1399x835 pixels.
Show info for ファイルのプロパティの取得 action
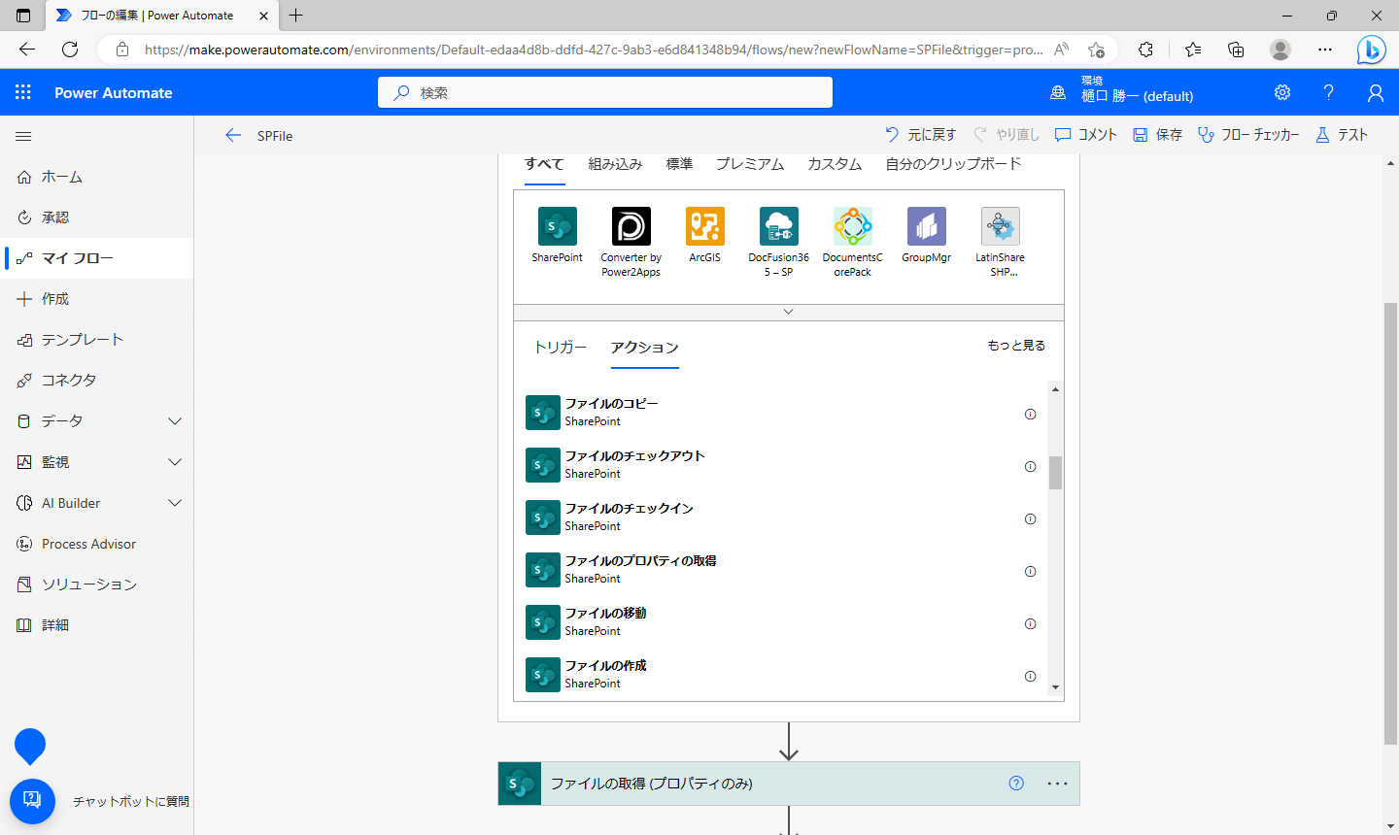click(x=1030, y=572)
